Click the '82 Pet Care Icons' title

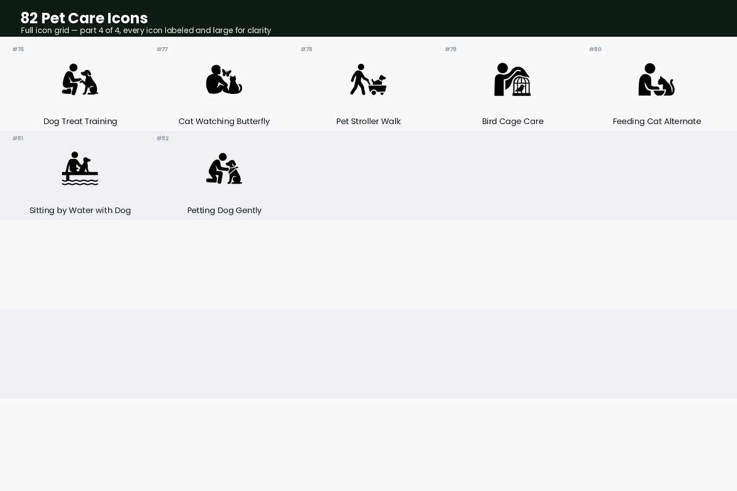pyautogui.click(x=84, y=18)
